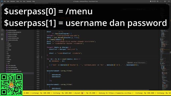Click $vouchernamea0 variable on line 944
The height and width of the screenshot is (96, 171).
click(53, 71)
